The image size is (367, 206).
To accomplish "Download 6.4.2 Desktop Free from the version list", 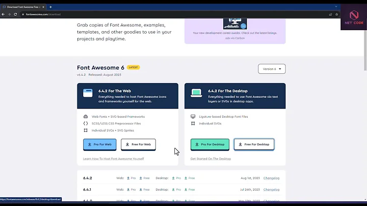I will point(190,178).
